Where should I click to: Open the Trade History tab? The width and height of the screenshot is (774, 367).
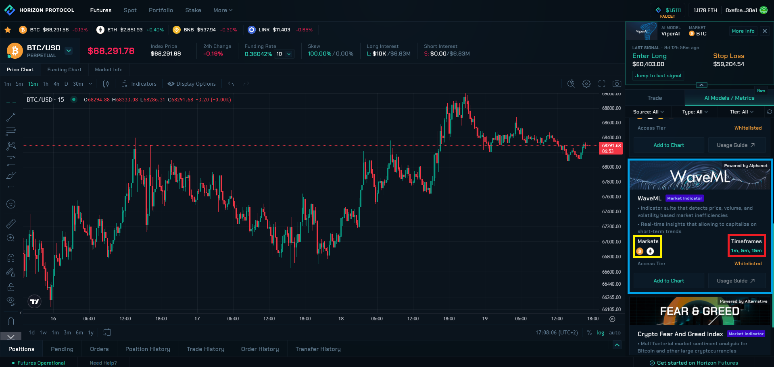click(x=205, y=349)
